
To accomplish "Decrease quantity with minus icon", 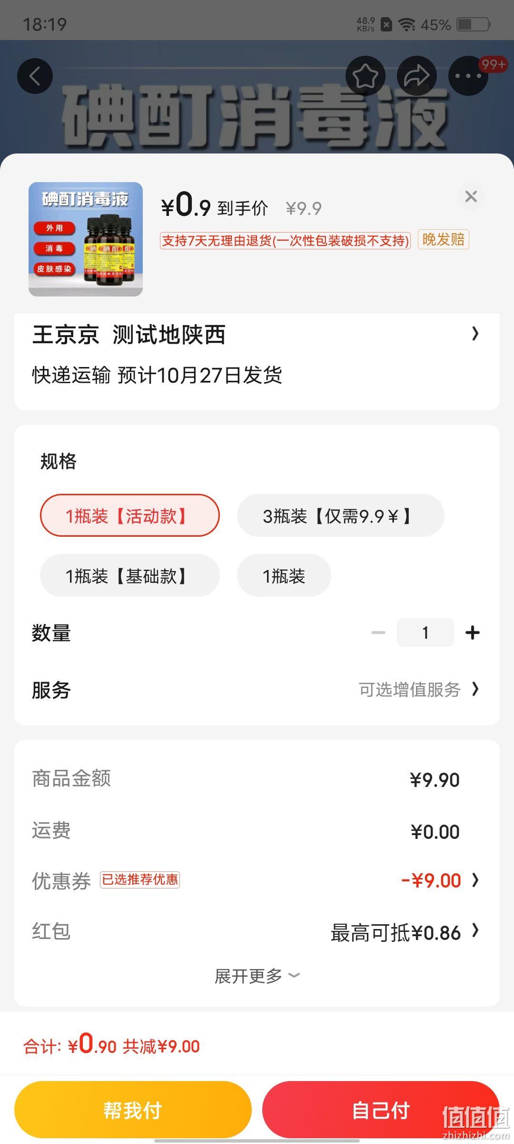I will pyautogui.click(x=378, y=633).
